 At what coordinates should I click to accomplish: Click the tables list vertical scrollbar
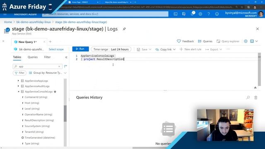65,113
